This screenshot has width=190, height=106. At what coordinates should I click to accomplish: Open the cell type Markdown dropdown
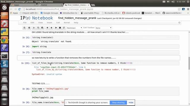pos(75,28)
